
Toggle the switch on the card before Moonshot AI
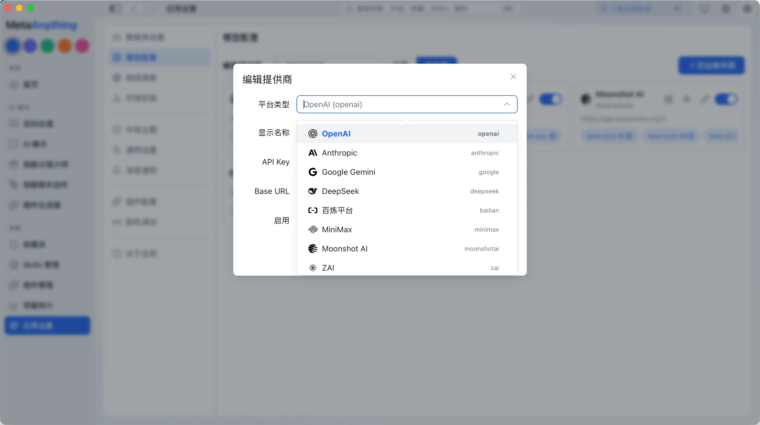click(550, 99)
